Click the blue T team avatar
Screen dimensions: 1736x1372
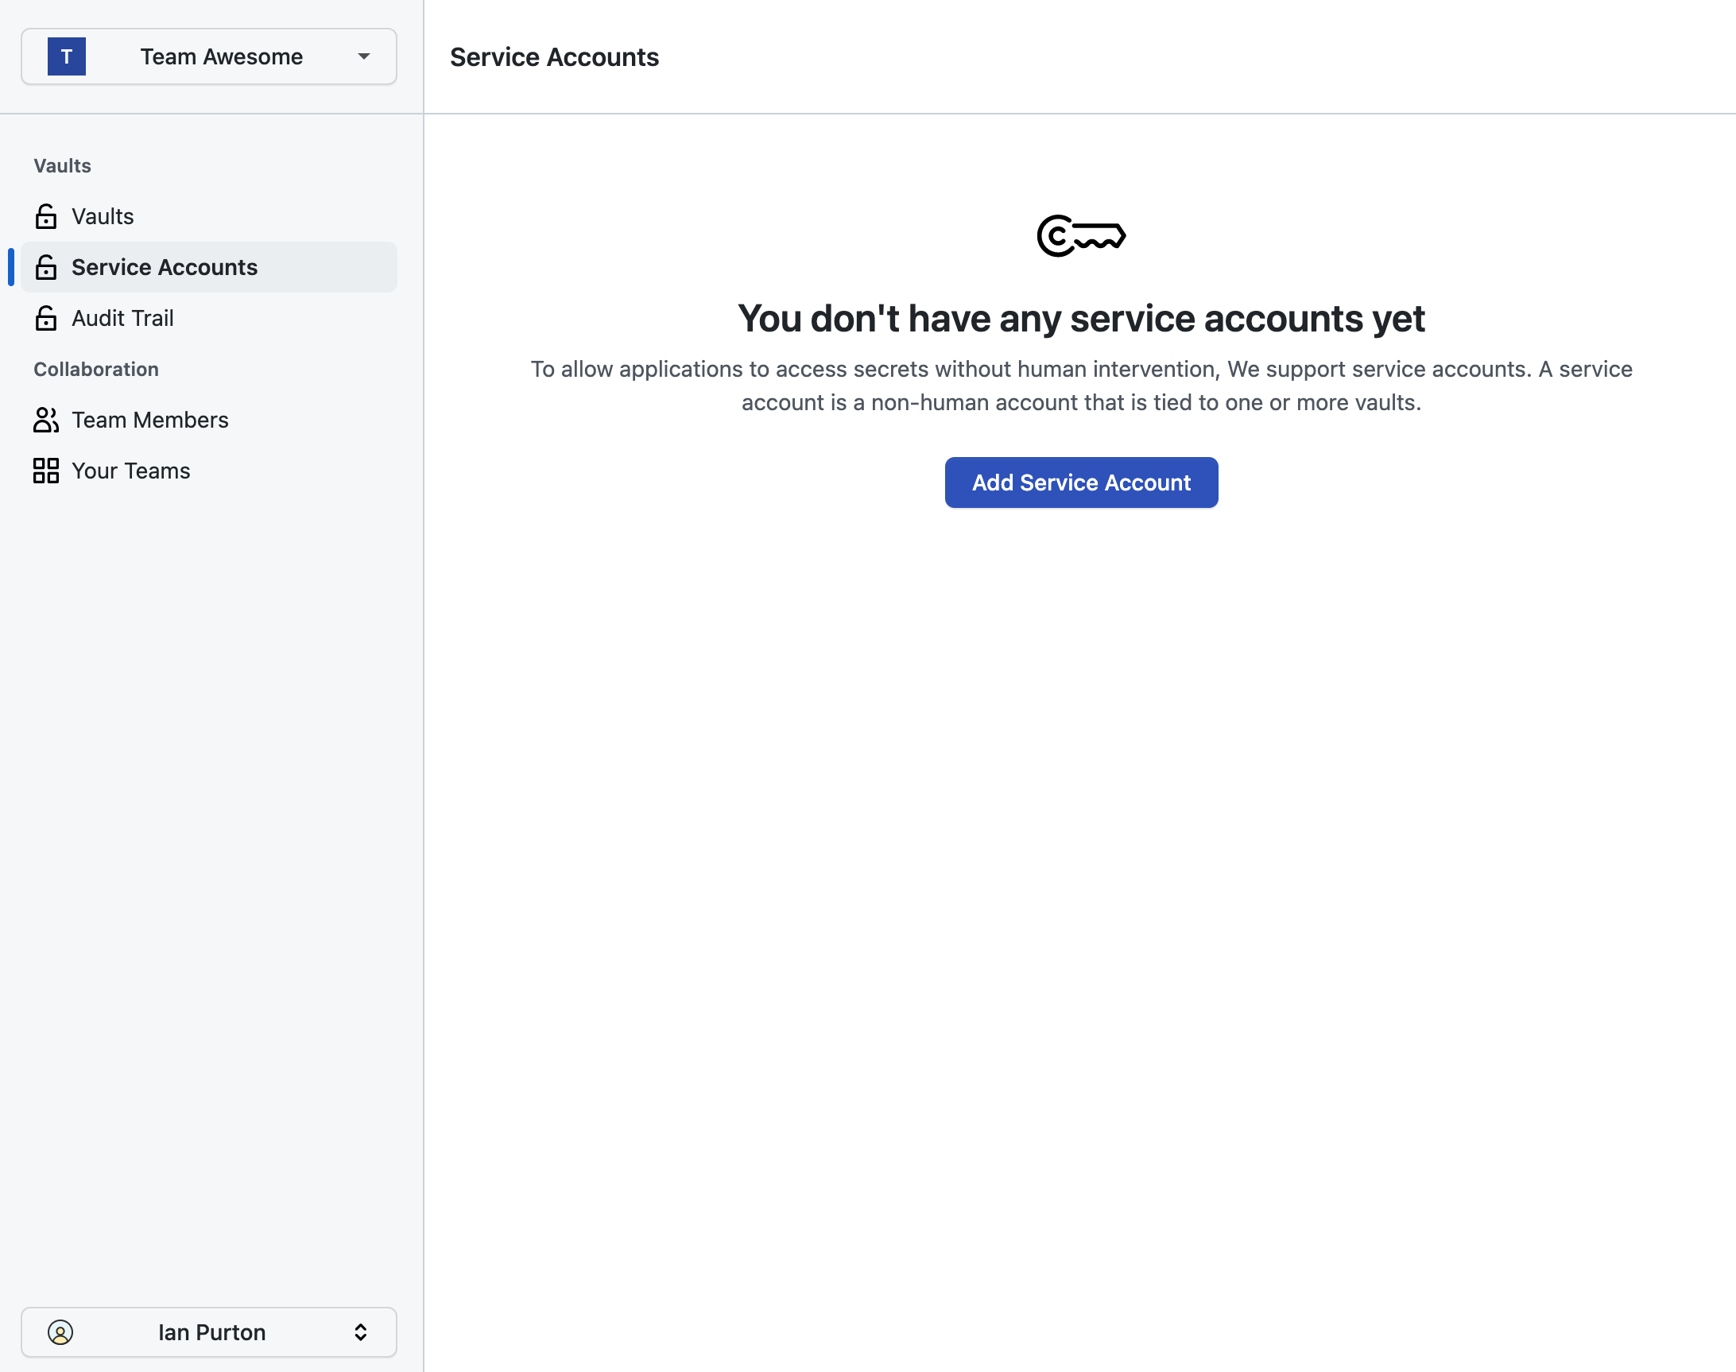(x=67, y=57)
